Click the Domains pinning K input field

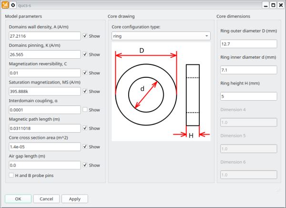(45, 54)
